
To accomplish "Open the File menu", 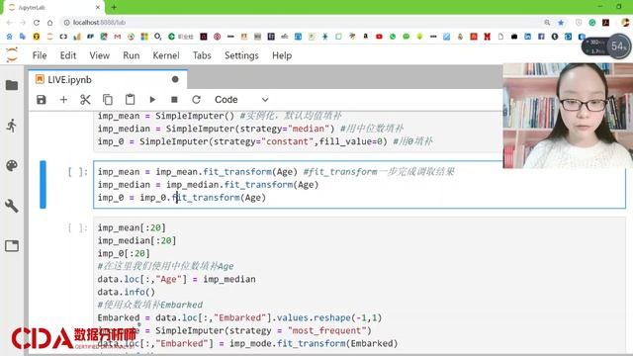I will 40,55.
